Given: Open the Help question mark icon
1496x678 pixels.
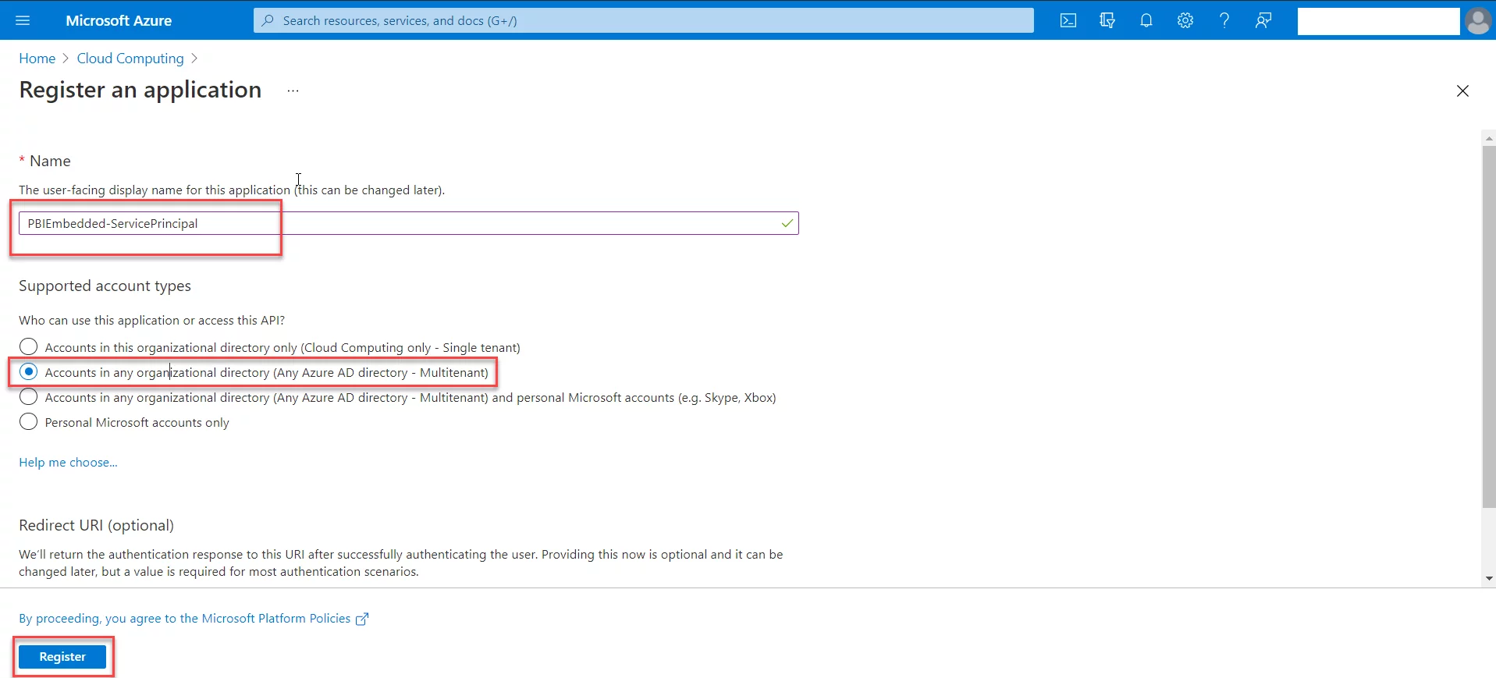Looking at the screenshot, I should (x=1224, y=20).
